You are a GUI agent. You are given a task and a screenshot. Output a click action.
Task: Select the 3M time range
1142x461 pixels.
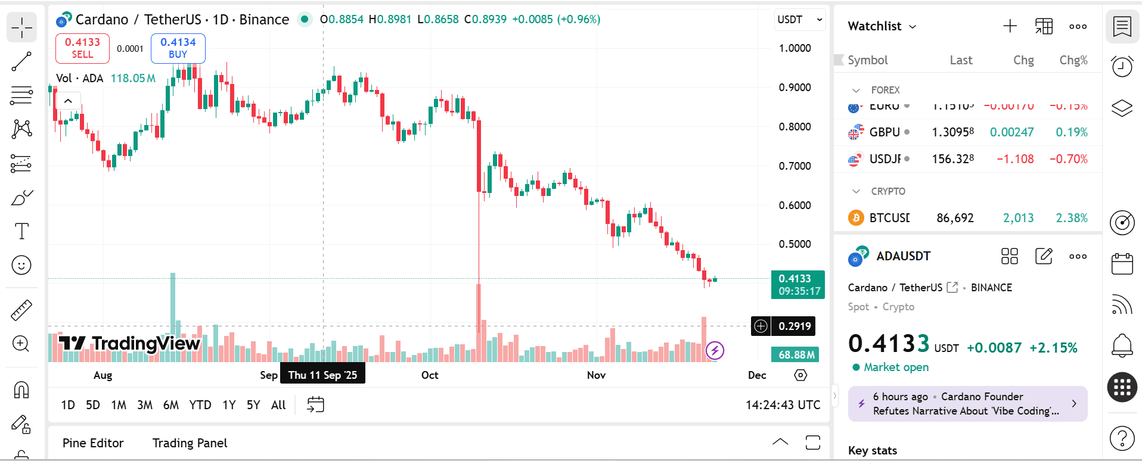pos(145,405)
